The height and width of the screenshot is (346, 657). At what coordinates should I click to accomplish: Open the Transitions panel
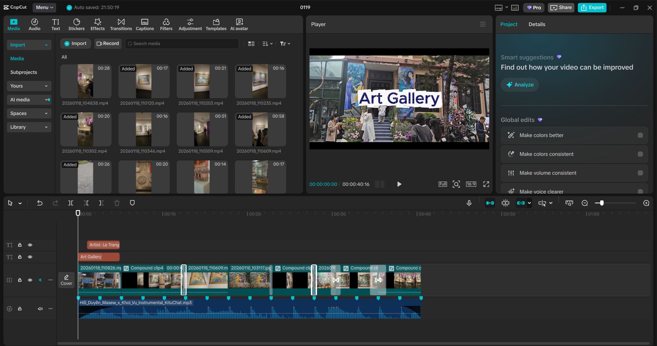(121, 25)
